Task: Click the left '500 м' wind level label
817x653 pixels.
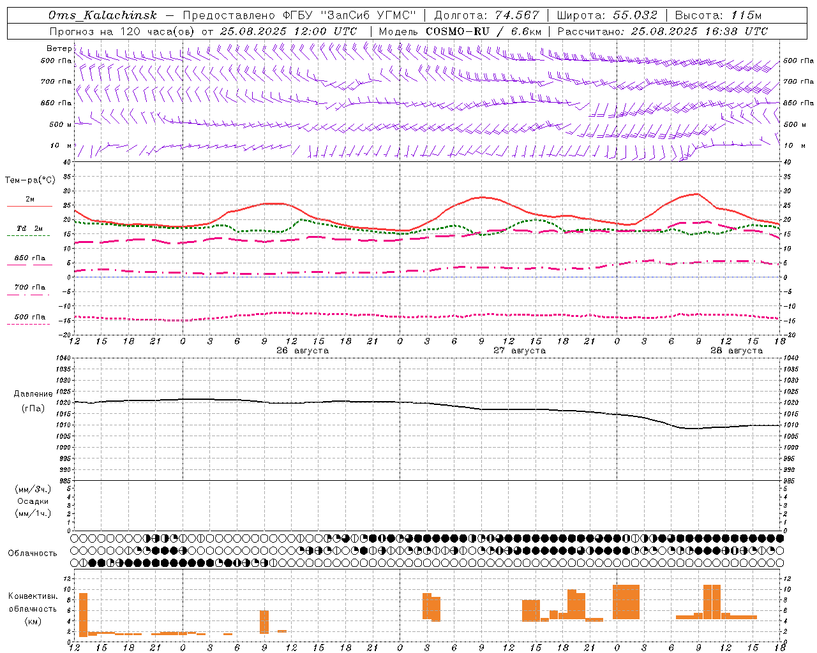Action: click(x=61, y=124)
